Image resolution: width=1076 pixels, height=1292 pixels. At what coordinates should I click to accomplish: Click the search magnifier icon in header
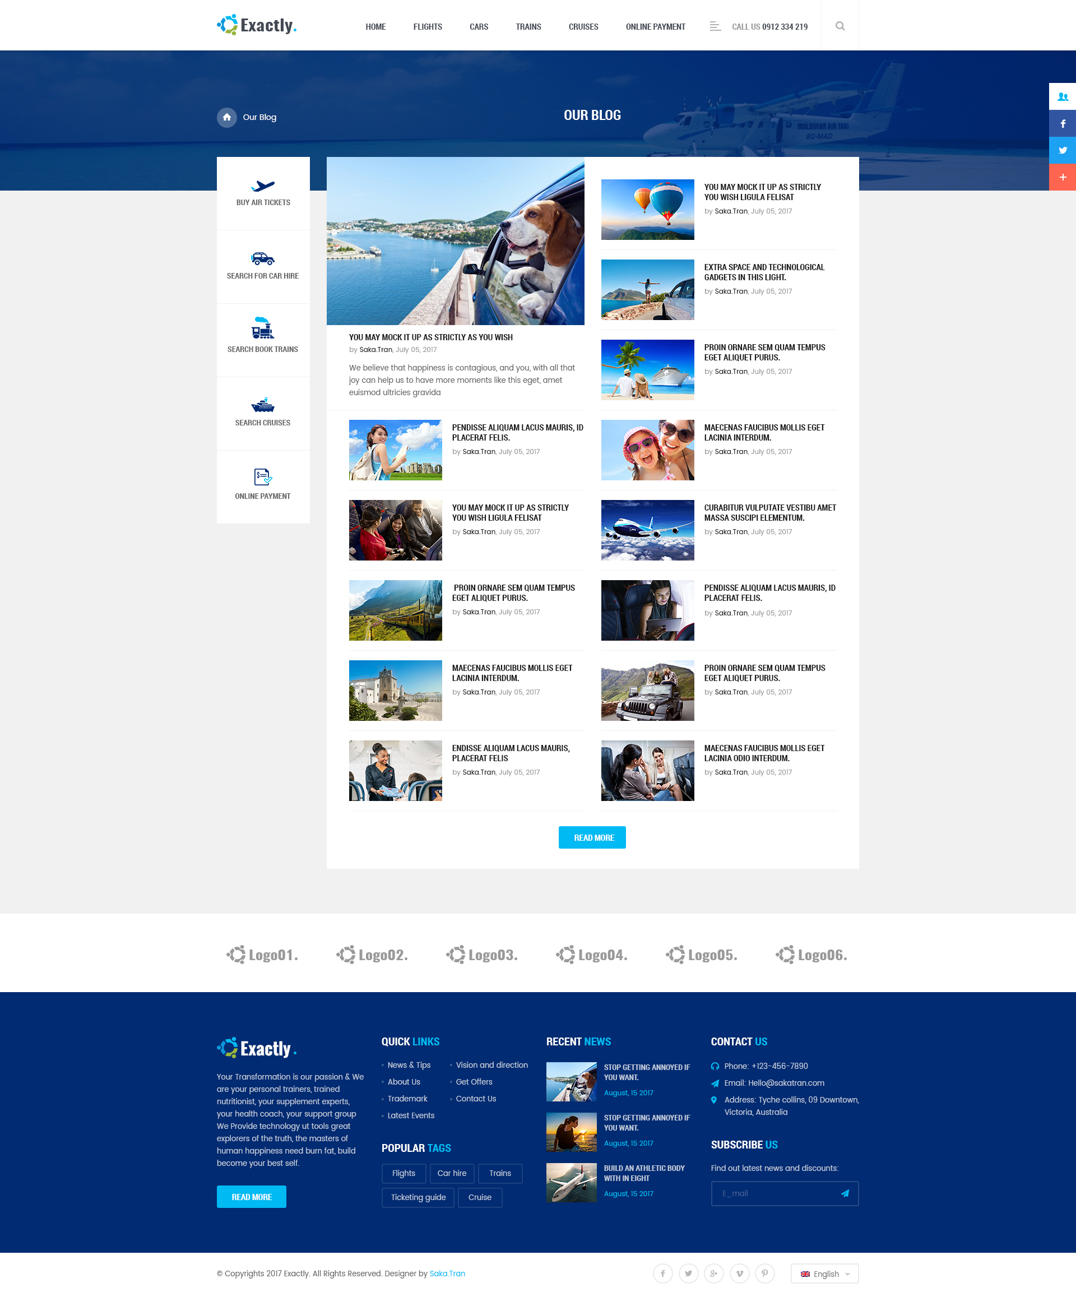click(840, 26)
